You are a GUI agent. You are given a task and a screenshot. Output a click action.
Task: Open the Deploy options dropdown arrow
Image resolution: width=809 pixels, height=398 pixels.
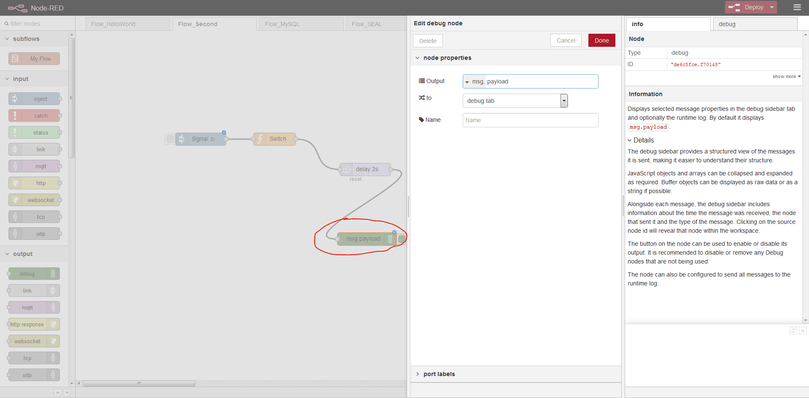tap(772, 7)
